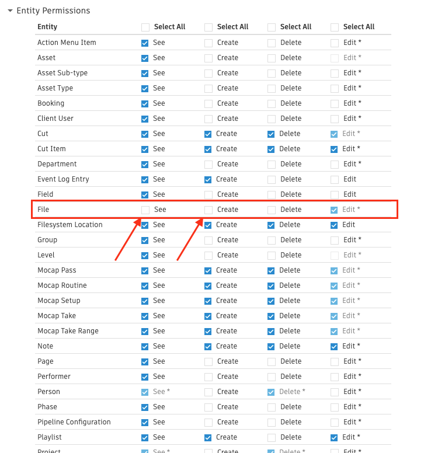
Task: Uncheck Create permission for Playlist
Action: click(208, 437)
